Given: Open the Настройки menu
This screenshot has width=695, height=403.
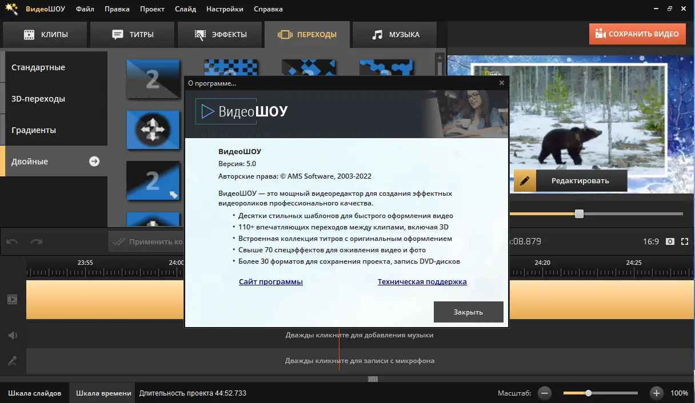Looking at the screenshot, I should pyautogui.click(x=223, y=9).
